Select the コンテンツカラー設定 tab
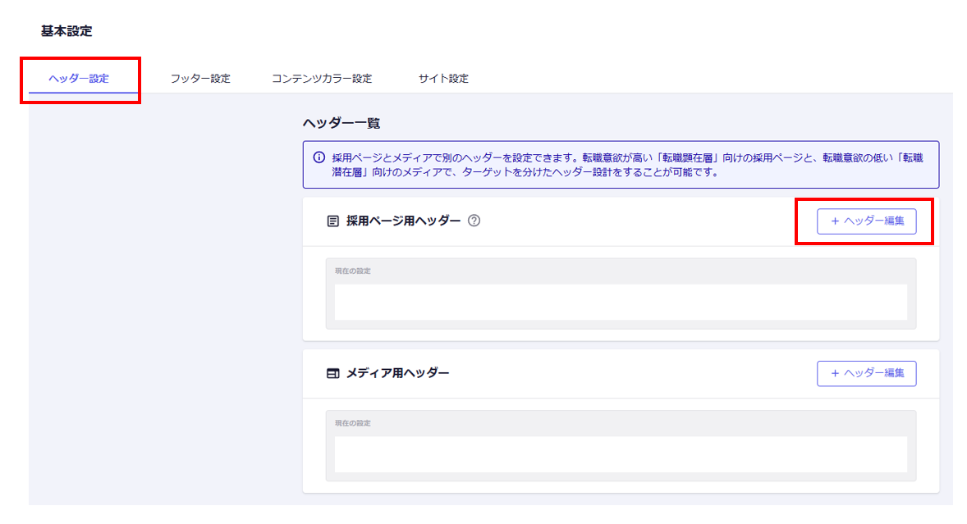 [322, 79]
